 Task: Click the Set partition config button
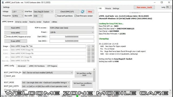click(84, 74)
